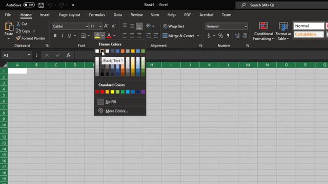Viewport: 328px width, 184px height.
Task: Switch to the Page Layout tab
Action: pos(69,15)
